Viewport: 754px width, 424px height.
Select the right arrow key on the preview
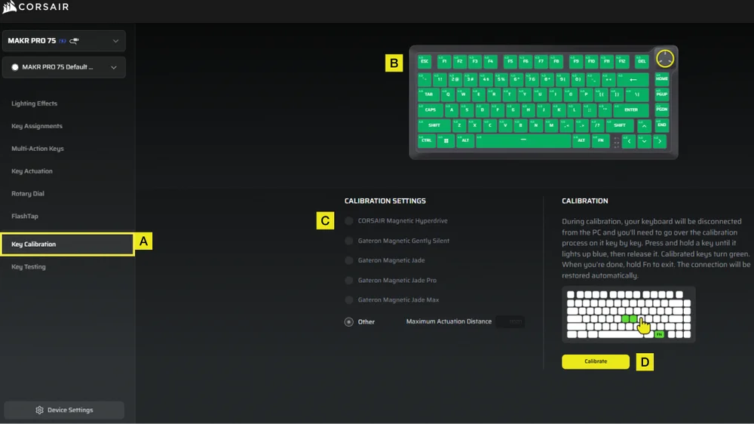(660, 141)
